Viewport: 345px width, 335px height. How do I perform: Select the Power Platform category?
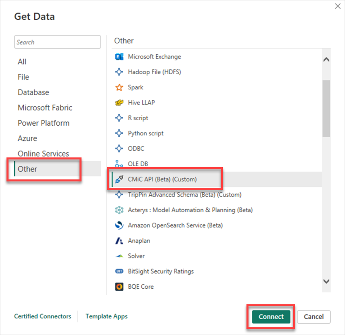(43, 123)
